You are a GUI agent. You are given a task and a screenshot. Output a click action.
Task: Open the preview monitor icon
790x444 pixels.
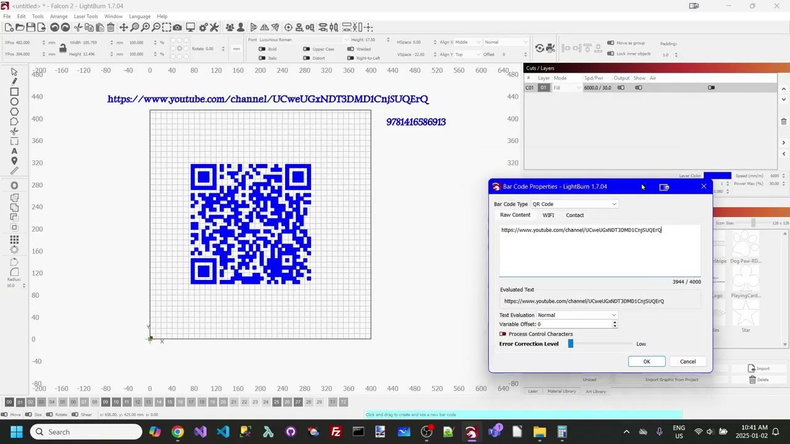pos(190,27)
